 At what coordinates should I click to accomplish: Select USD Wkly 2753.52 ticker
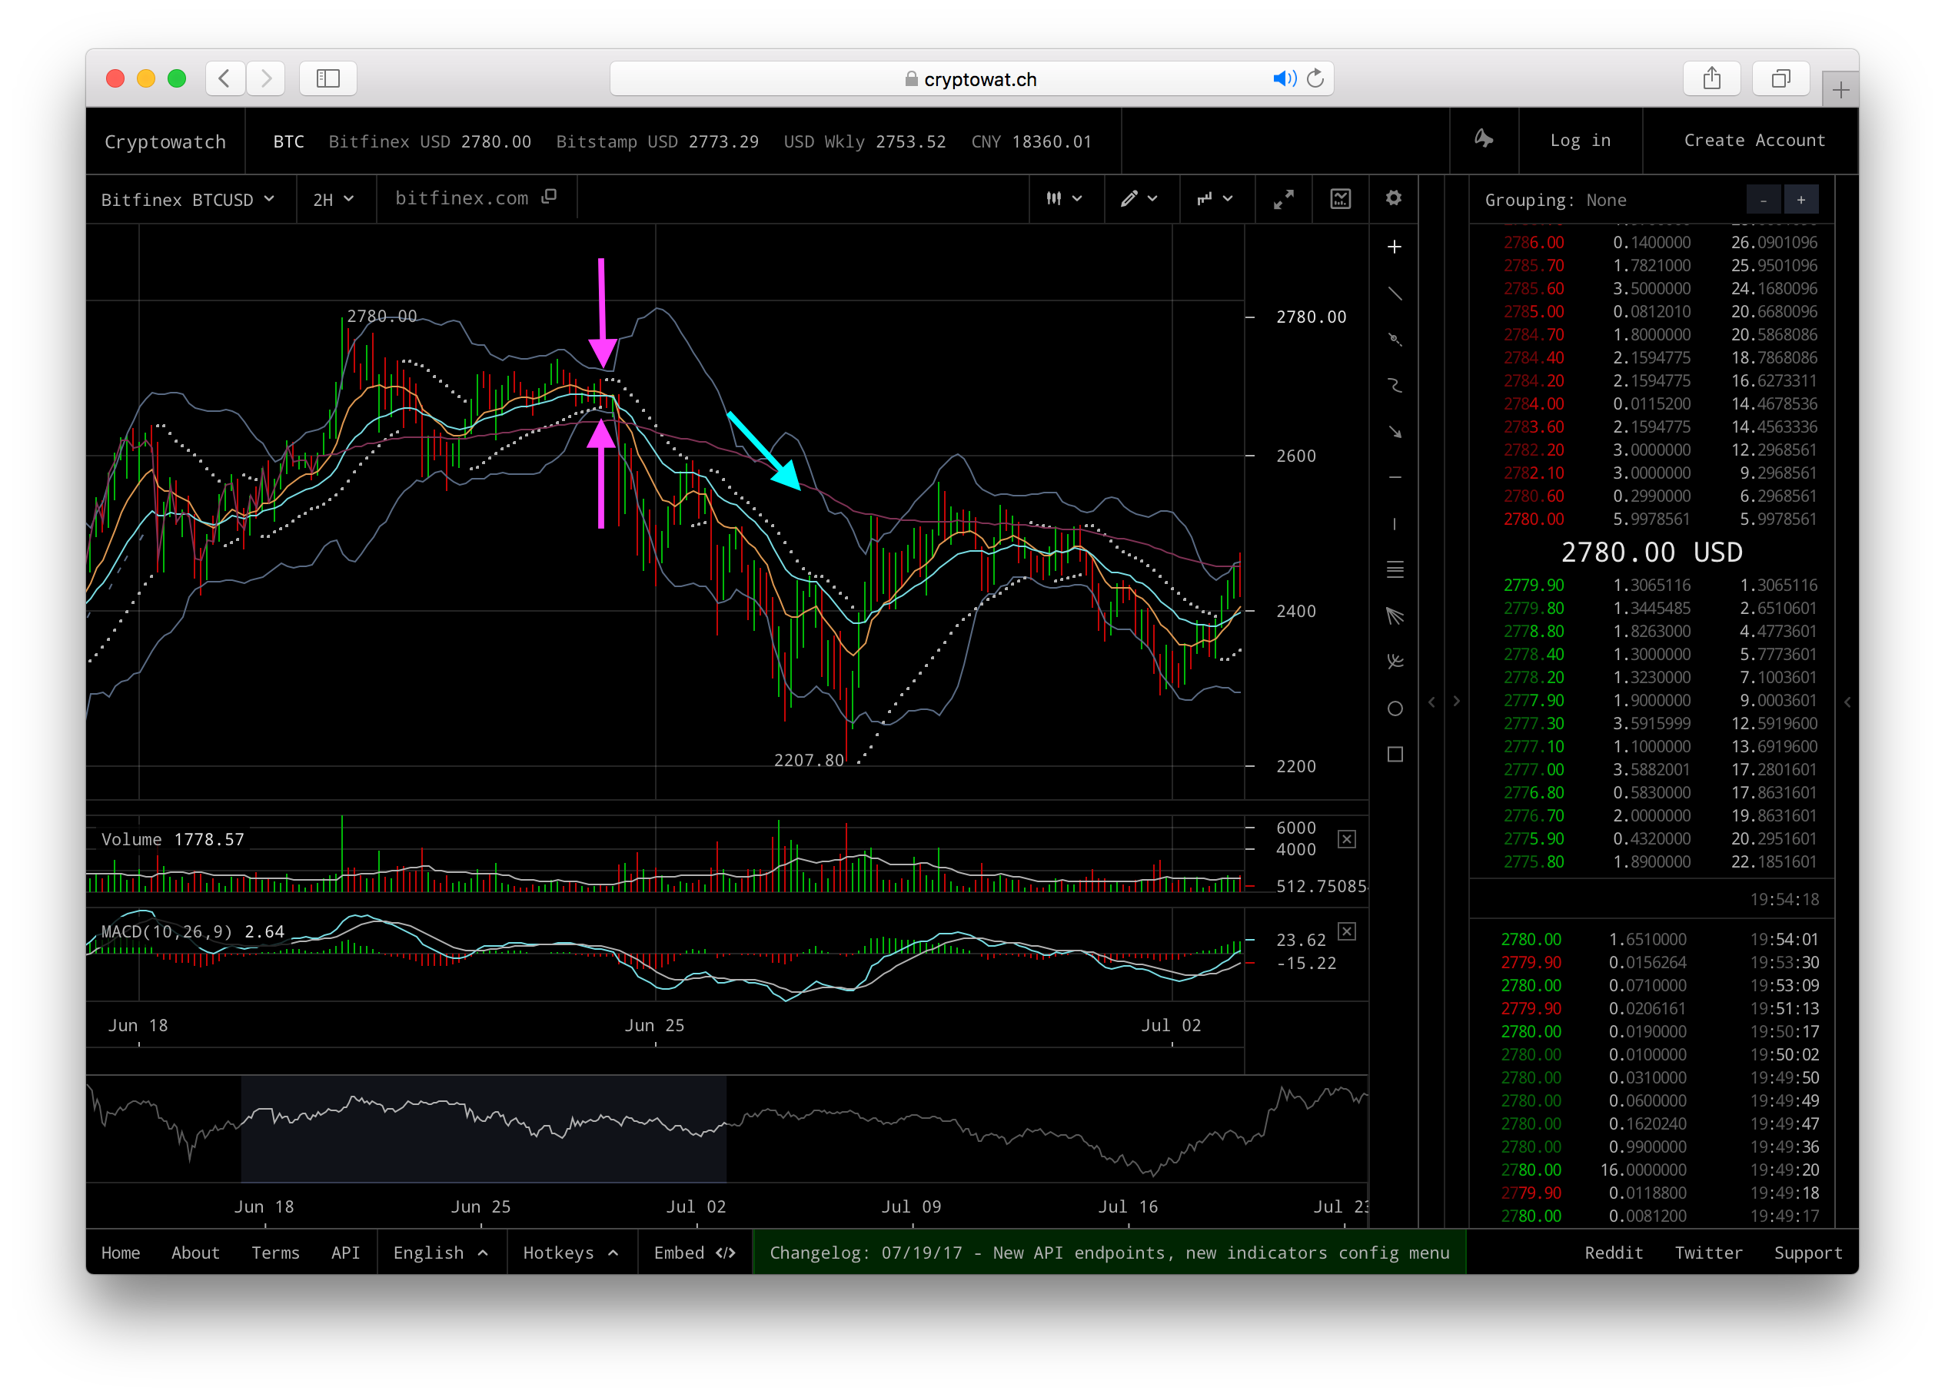864,141
